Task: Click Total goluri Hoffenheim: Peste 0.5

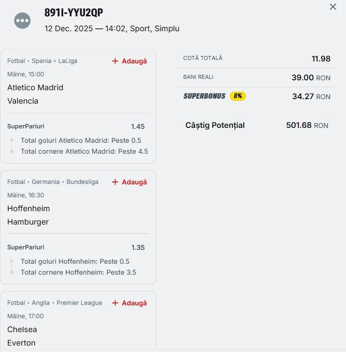Action: tap(75, 261)
